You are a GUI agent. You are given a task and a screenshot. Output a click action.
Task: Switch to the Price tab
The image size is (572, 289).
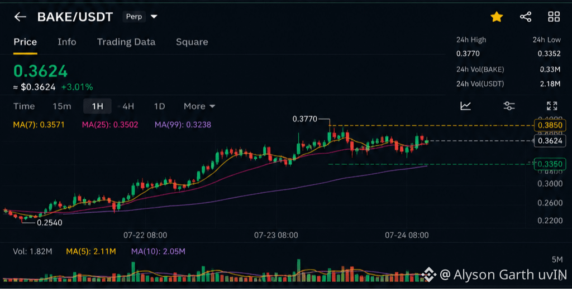(x=25, y=42)
